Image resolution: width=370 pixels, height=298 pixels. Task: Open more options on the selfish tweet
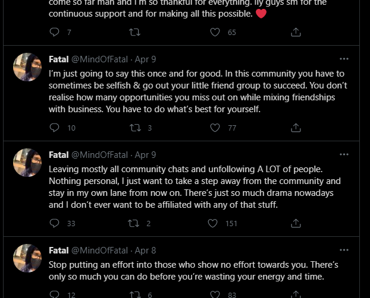click(x=344, y=59)
